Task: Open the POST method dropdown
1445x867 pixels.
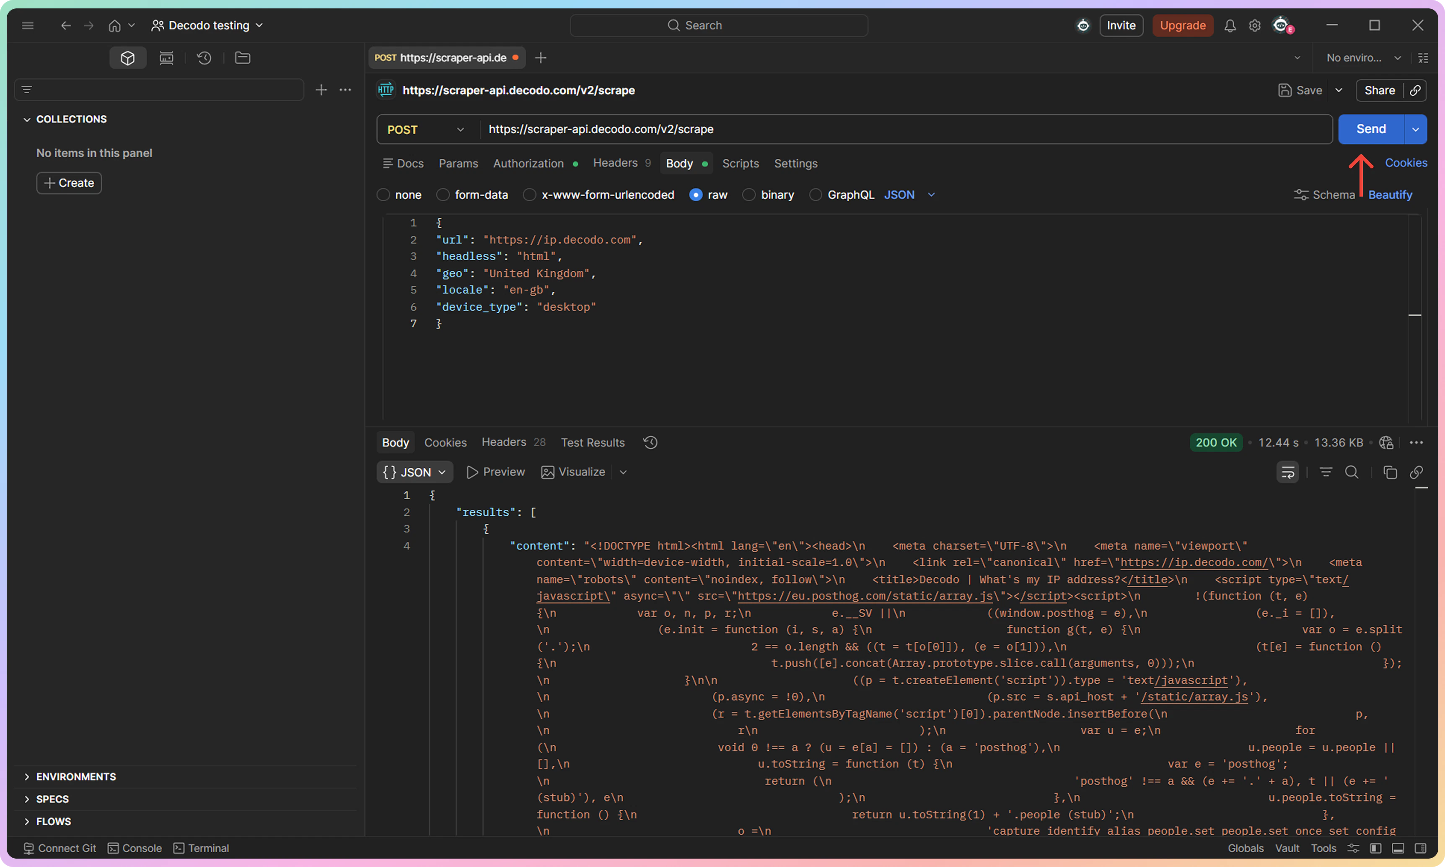Action: pos(426,129)
